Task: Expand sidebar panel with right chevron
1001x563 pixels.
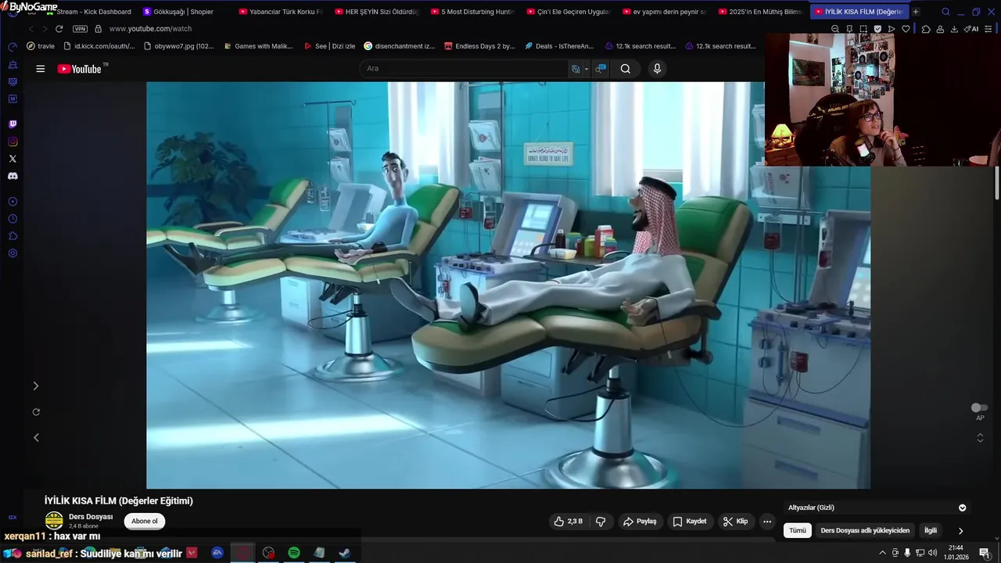Action: pyautogui.click(x=35, y=385)
